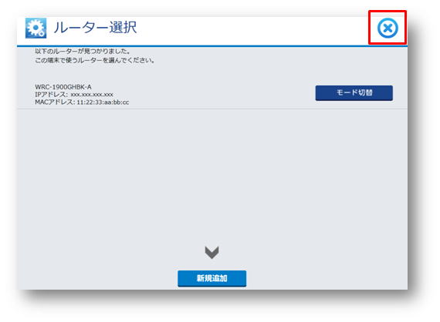Click the IPアドレス label of the router
Viewport: 440px width, 322px height.
(x=52, y=95)
